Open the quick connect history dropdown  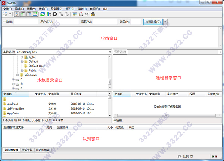coord(165,22)
